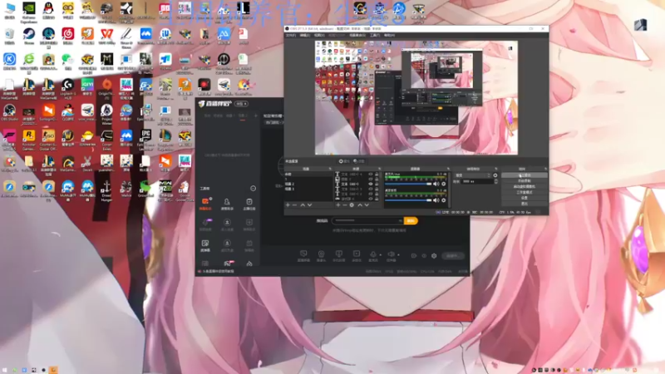Open the File menu in OBS

pyautogui.click(x=290, y=35)
